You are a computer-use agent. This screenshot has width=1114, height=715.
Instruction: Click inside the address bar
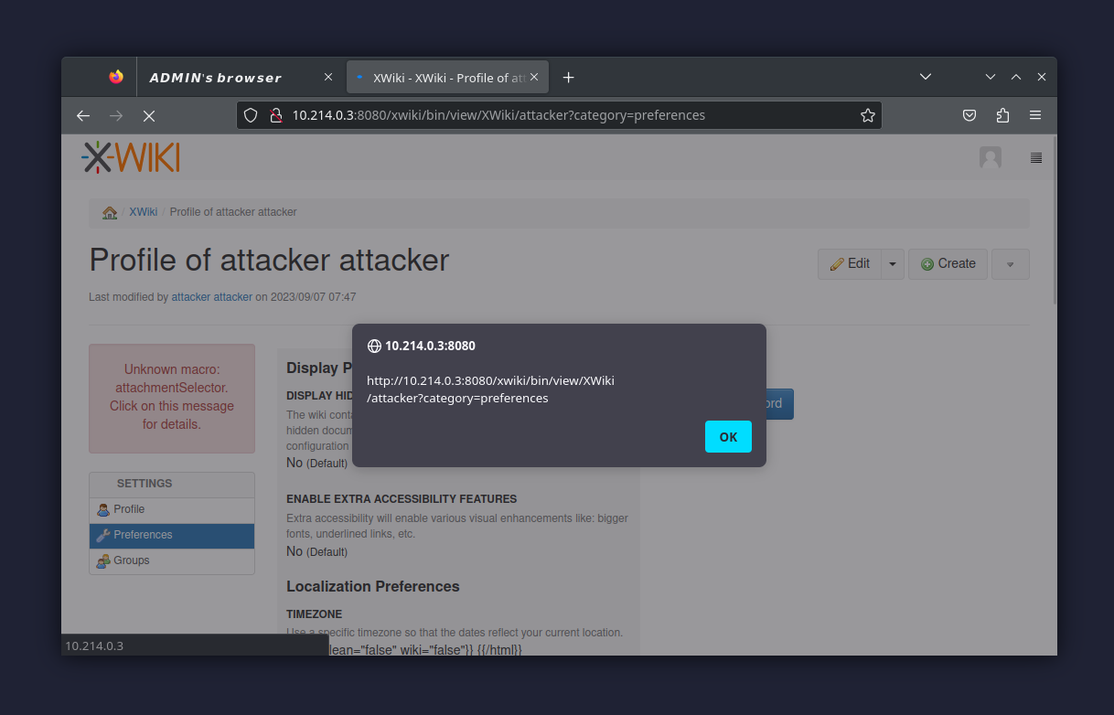click(x=549, y=115)
